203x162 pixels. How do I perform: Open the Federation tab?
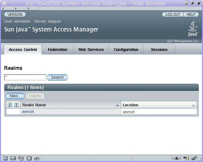[x=58, y=50]
